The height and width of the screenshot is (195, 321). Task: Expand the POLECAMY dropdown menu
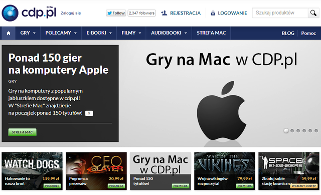[x=61, y=33]
